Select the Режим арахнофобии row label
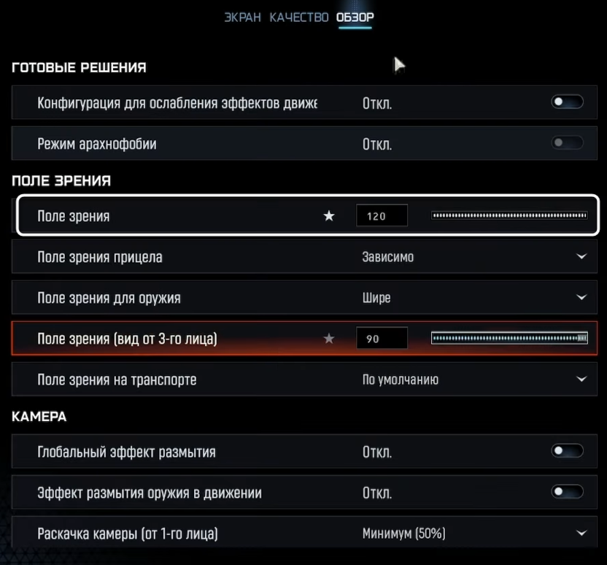 coord(97,144)
